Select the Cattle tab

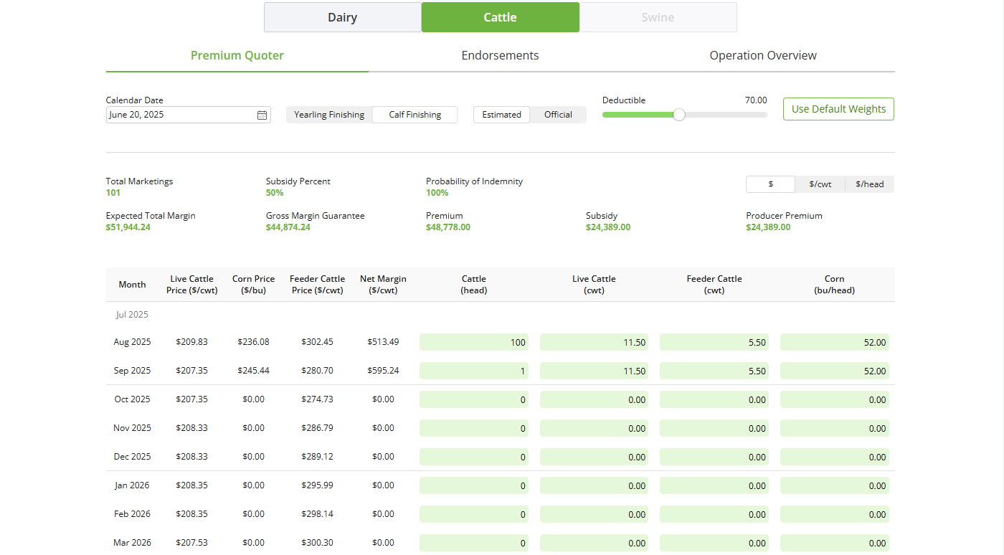click(501, 17)
